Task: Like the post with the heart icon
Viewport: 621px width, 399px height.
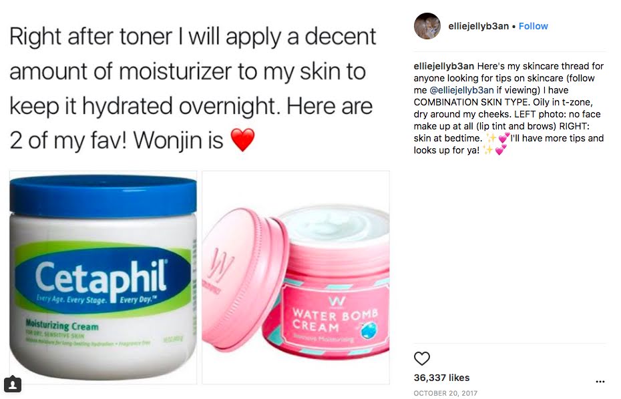Action: click(x=421, y=358)
